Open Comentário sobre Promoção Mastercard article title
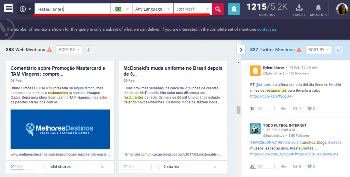 tap(58, 71)
